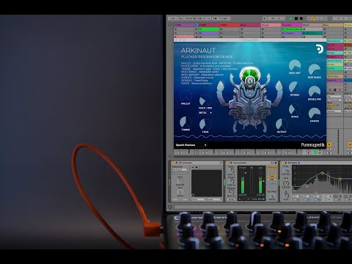
Task: Click the MALLET knob
Action: click(x=186, y=96)
